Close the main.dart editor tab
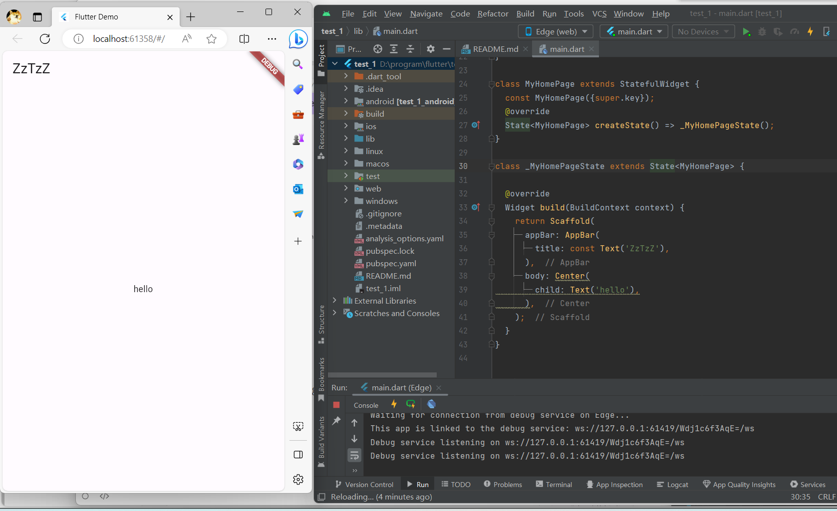Viewport: 837px width, 511px height. click(x=591, y=49)
